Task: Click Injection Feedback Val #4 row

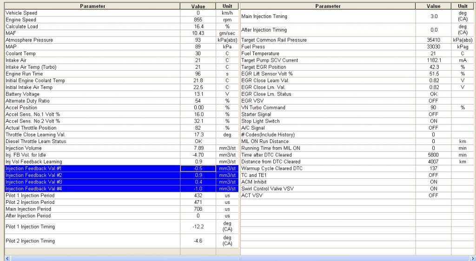Action: [x=122, y=189]
